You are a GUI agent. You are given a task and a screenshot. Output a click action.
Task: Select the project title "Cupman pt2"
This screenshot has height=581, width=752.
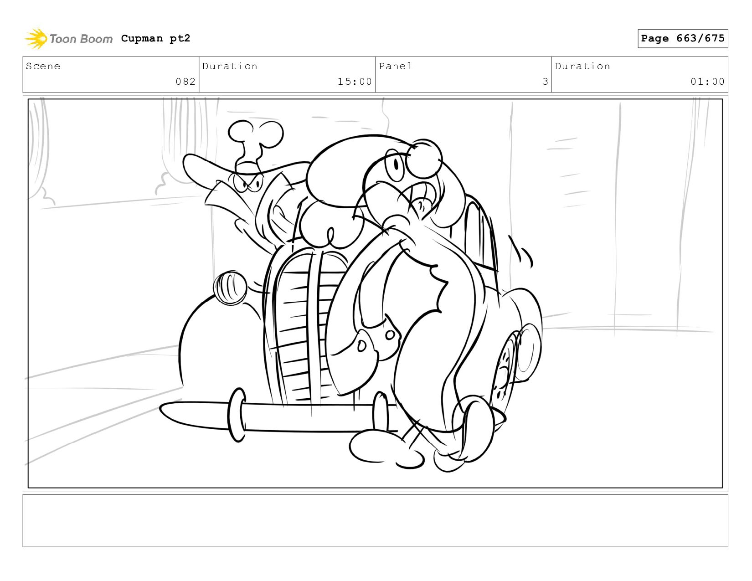tap(155, 38)
